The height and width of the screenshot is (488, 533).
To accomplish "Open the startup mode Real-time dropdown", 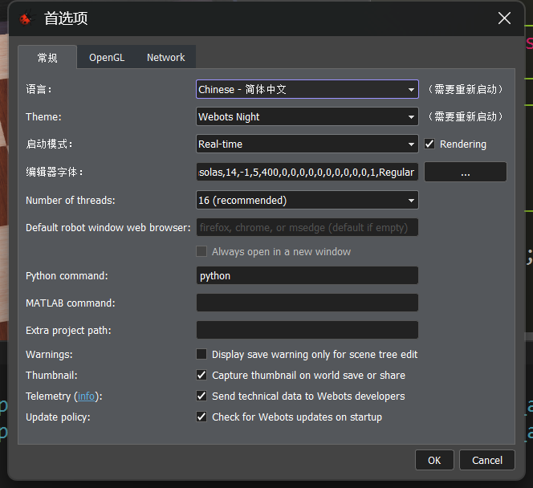I will coord(307,144).
